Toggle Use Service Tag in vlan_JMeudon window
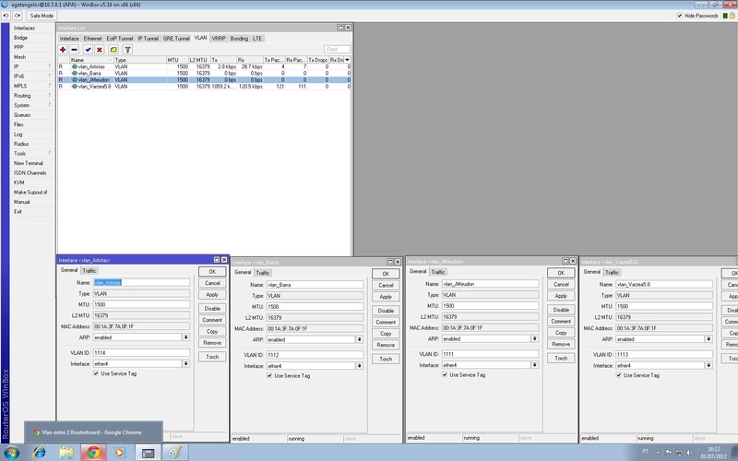 445,375
